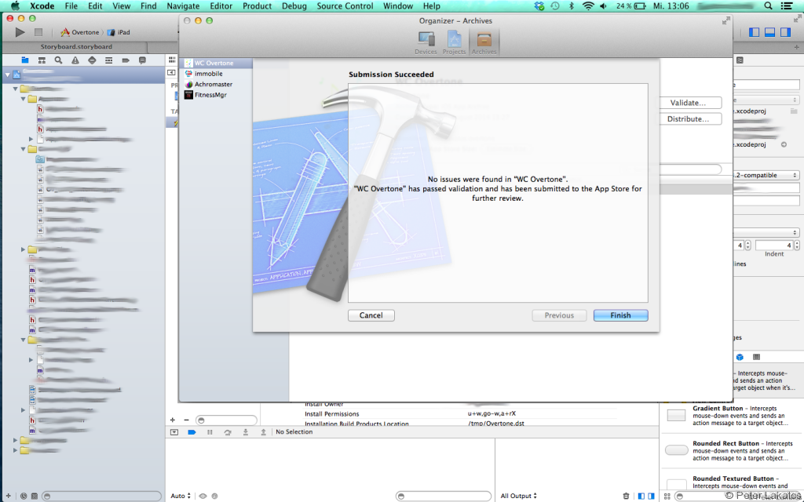This screenshot has width=804, height=502.
Task: Click the Previous button in the dialog
Action: point(559,315)
